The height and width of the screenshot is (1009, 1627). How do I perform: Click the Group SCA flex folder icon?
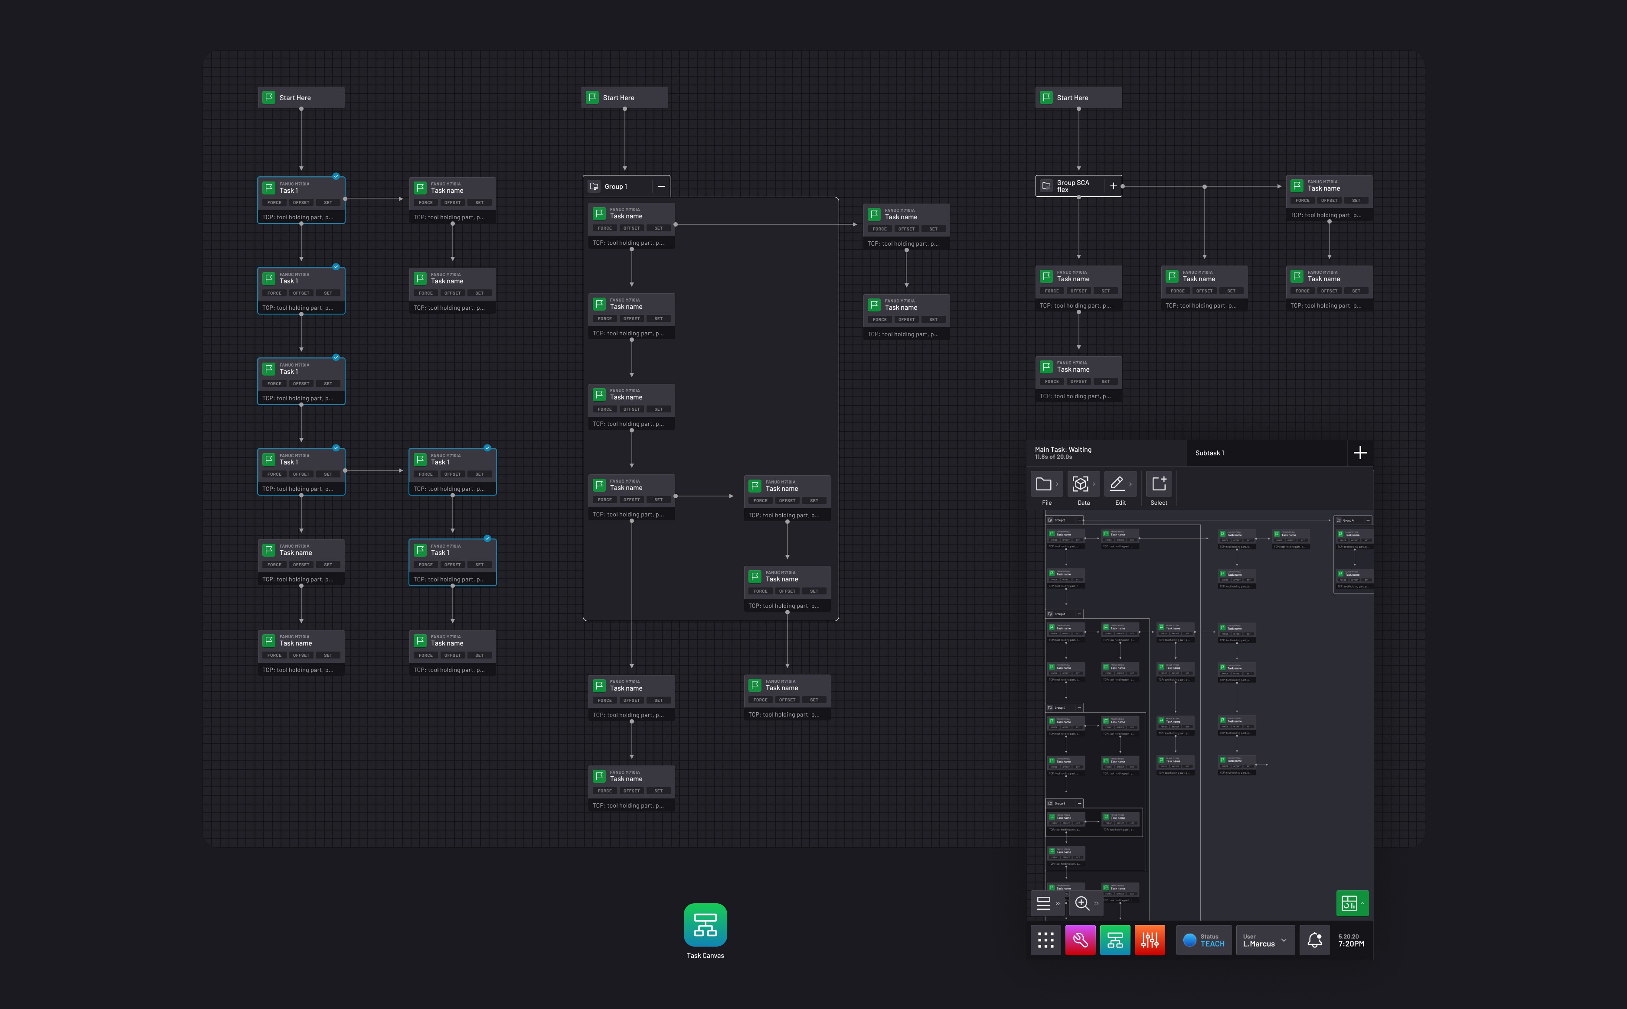click(1047, 186)
